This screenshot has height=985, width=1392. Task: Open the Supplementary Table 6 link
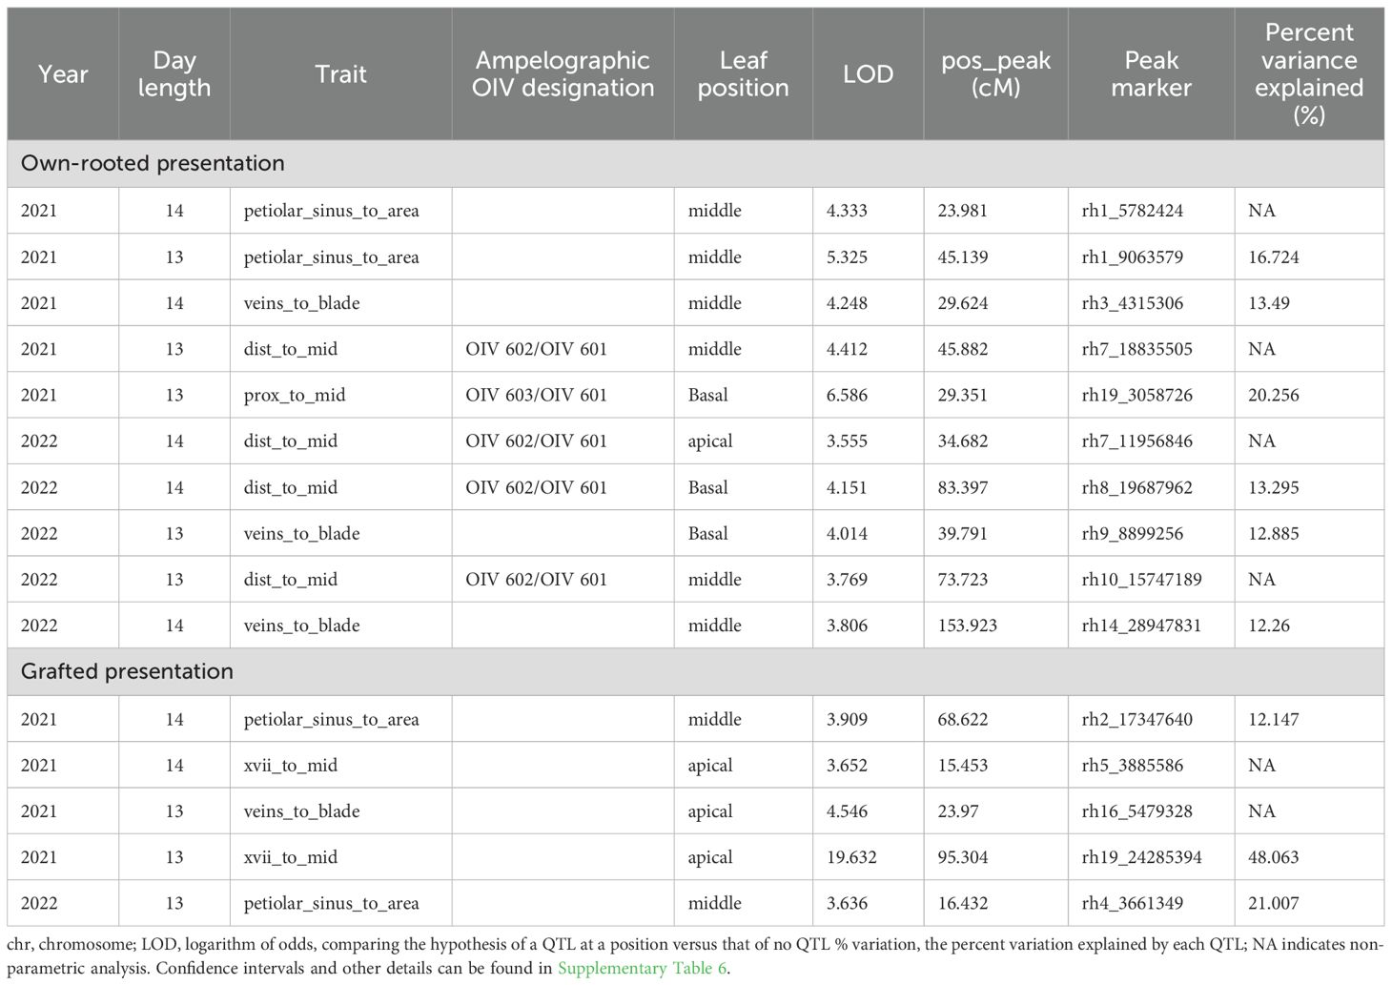tap(644, 969)
